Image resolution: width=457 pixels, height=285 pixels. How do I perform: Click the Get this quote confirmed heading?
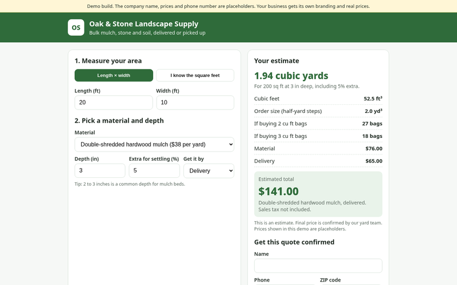click(x=294, y=242)
